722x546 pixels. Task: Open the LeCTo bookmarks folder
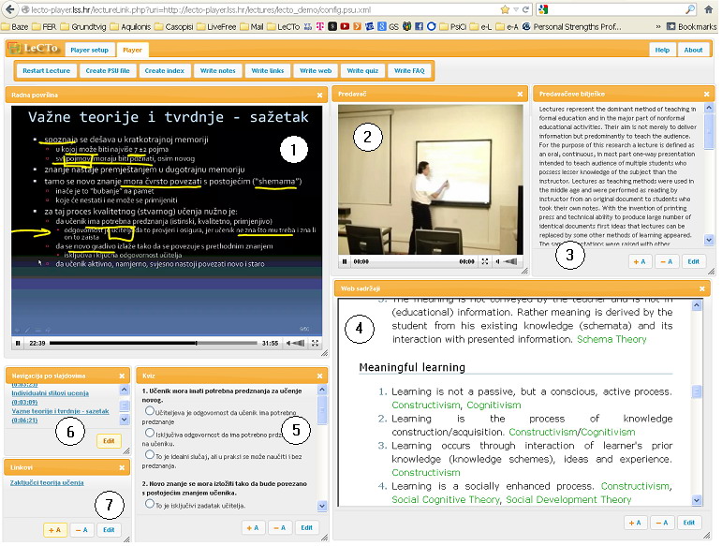point(283,27)
